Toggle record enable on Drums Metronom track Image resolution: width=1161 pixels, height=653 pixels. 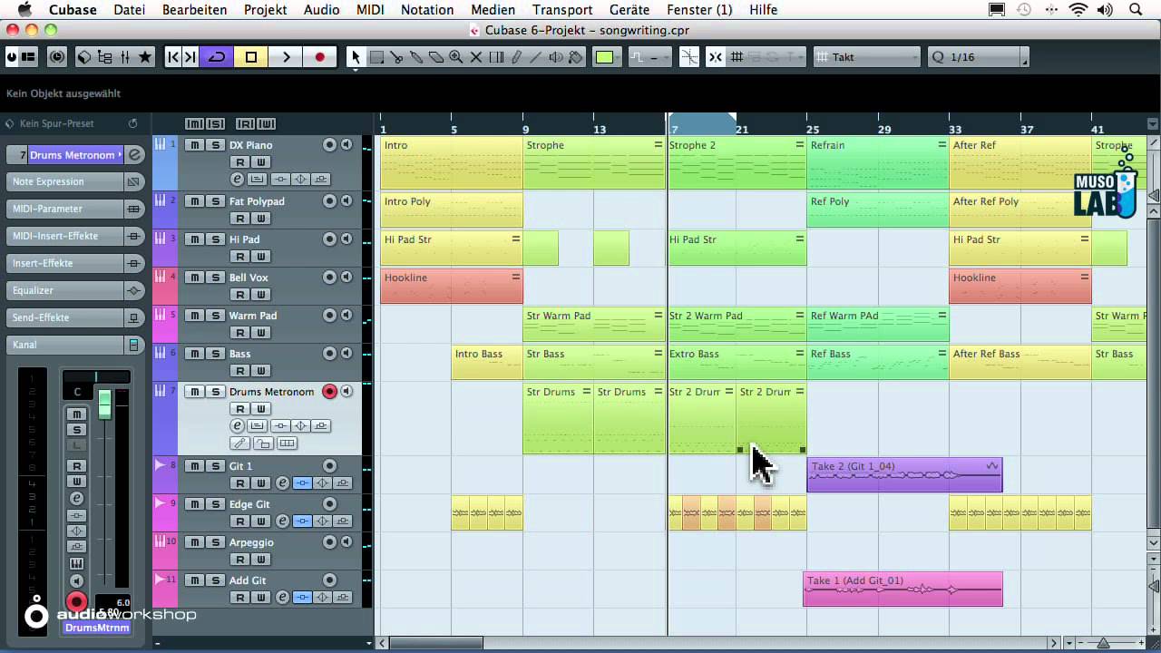coord(329,392)
